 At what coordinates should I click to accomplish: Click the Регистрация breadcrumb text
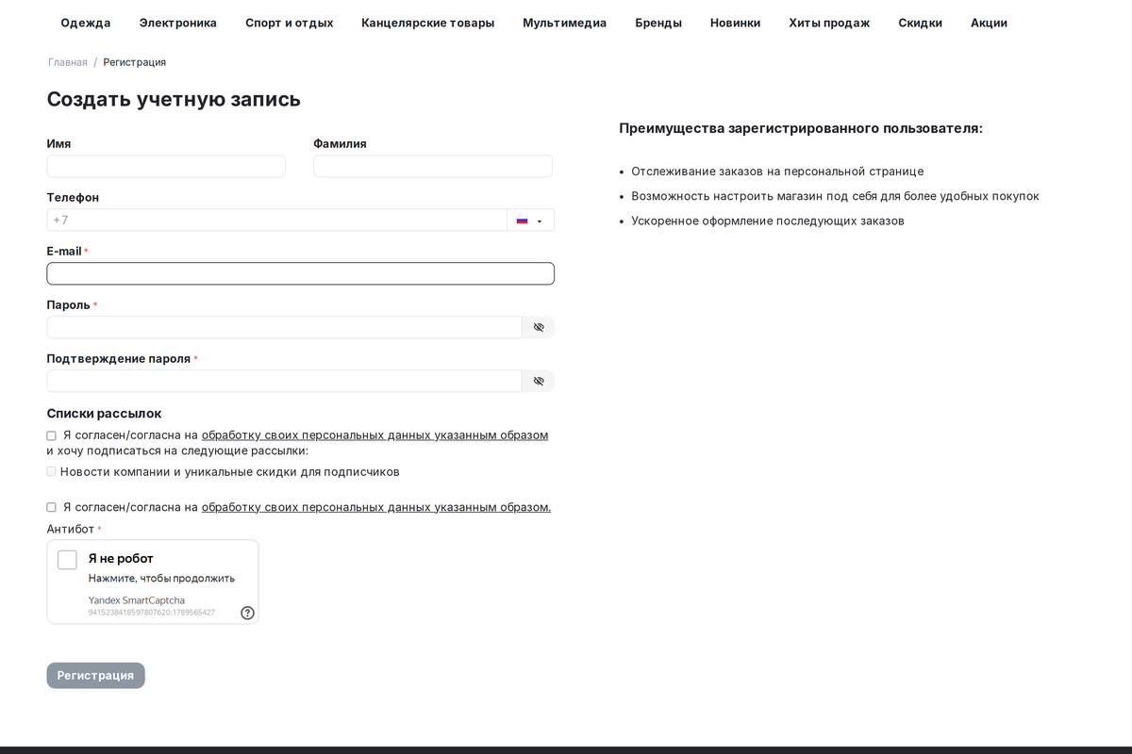(x=135, y=62)
